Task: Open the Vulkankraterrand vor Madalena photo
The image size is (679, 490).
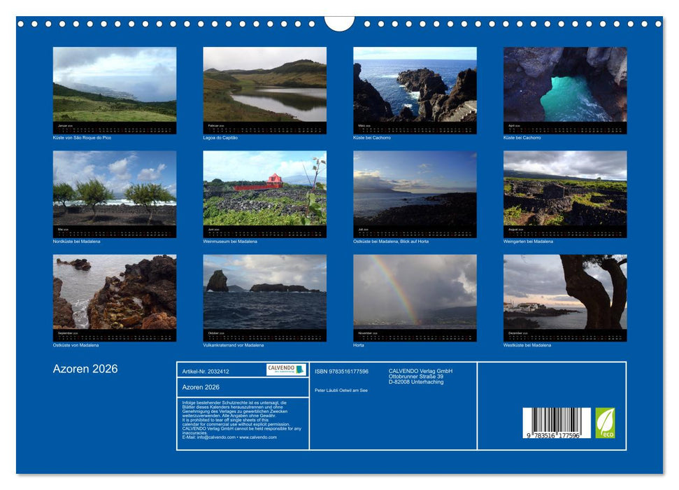Action: tap(264, 291)
